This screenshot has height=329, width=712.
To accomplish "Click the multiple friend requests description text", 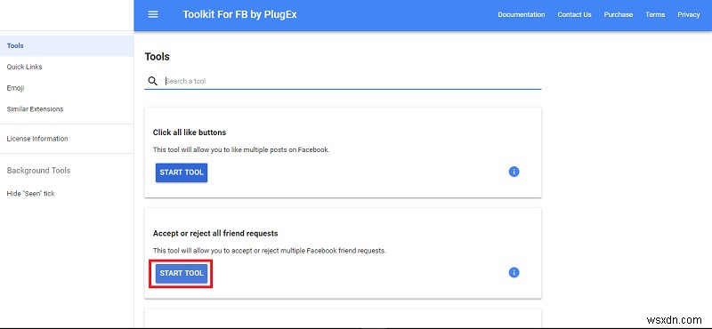I will (270, 251).
